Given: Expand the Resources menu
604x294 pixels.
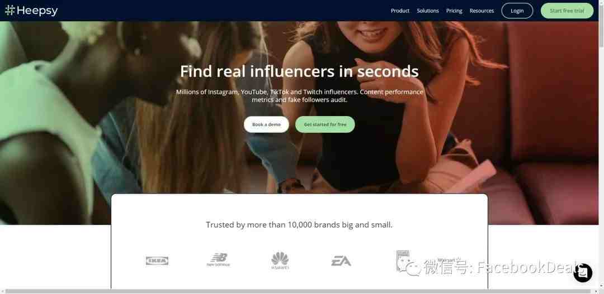Looking at the screenshot, I should [x=482, y=11].
